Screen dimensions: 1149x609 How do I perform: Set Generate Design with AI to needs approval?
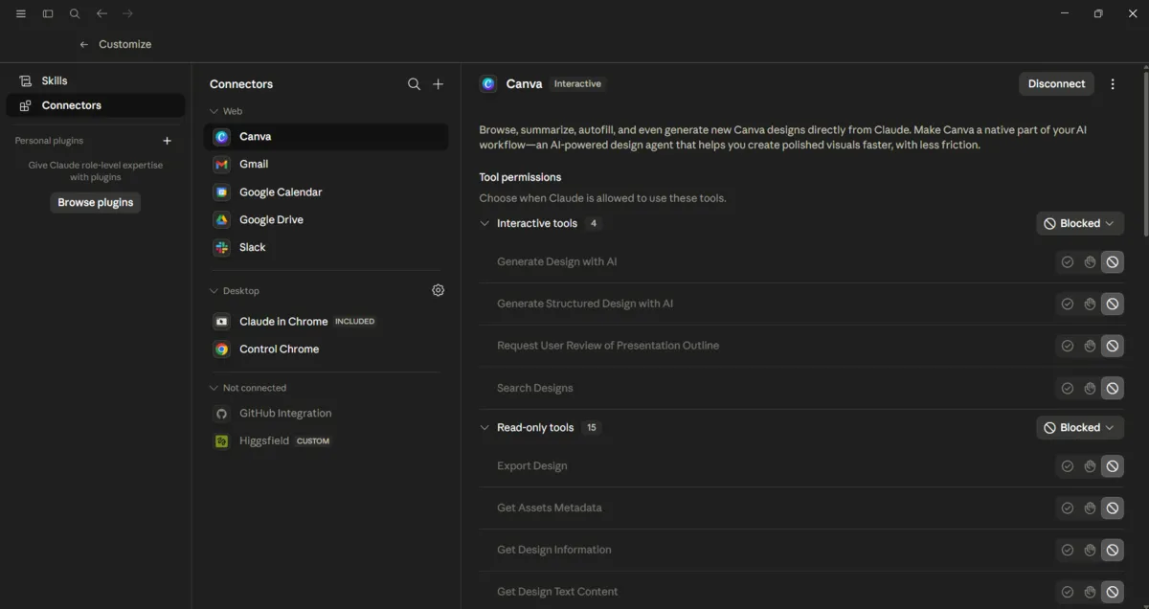click(x=1090, y=261)
